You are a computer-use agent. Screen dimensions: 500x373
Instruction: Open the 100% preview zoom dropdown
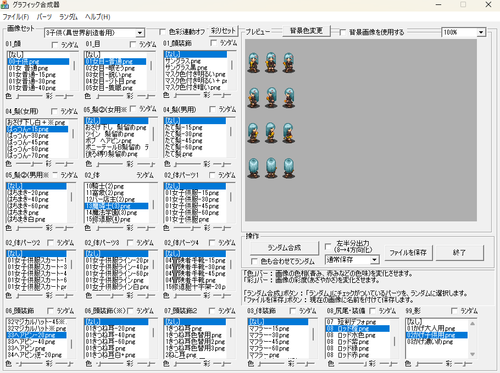pos(481,32)
